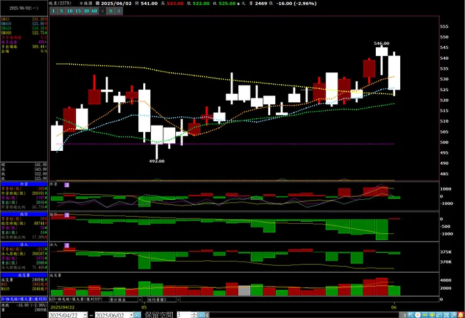
Task: Click the GO button after reserved space field
Action: coord(201,315)
